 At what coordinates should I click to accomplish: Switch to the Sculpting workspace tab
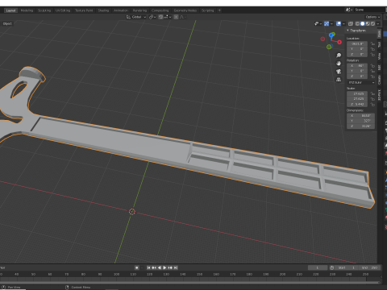pos(44,10)
